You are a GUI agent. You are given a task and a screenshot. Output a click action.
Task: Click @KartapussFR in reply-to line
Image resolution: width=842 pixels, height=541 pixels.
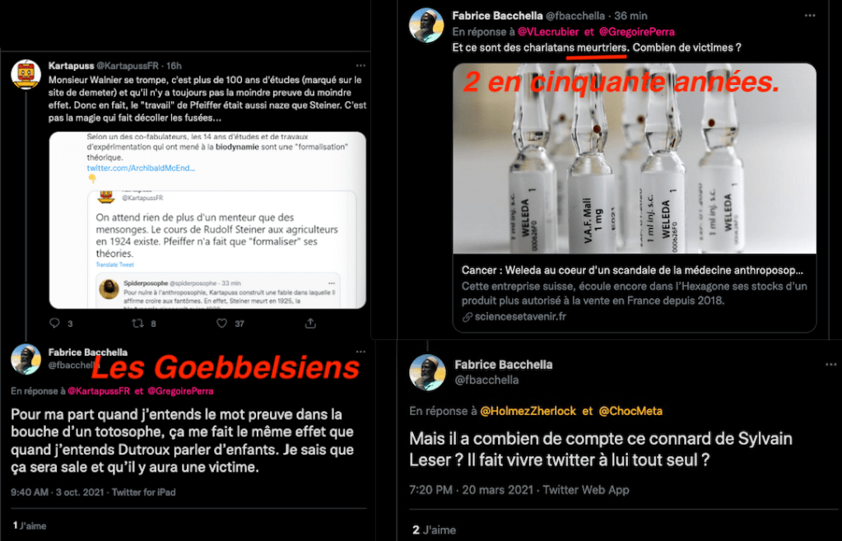tap(99, 391)
